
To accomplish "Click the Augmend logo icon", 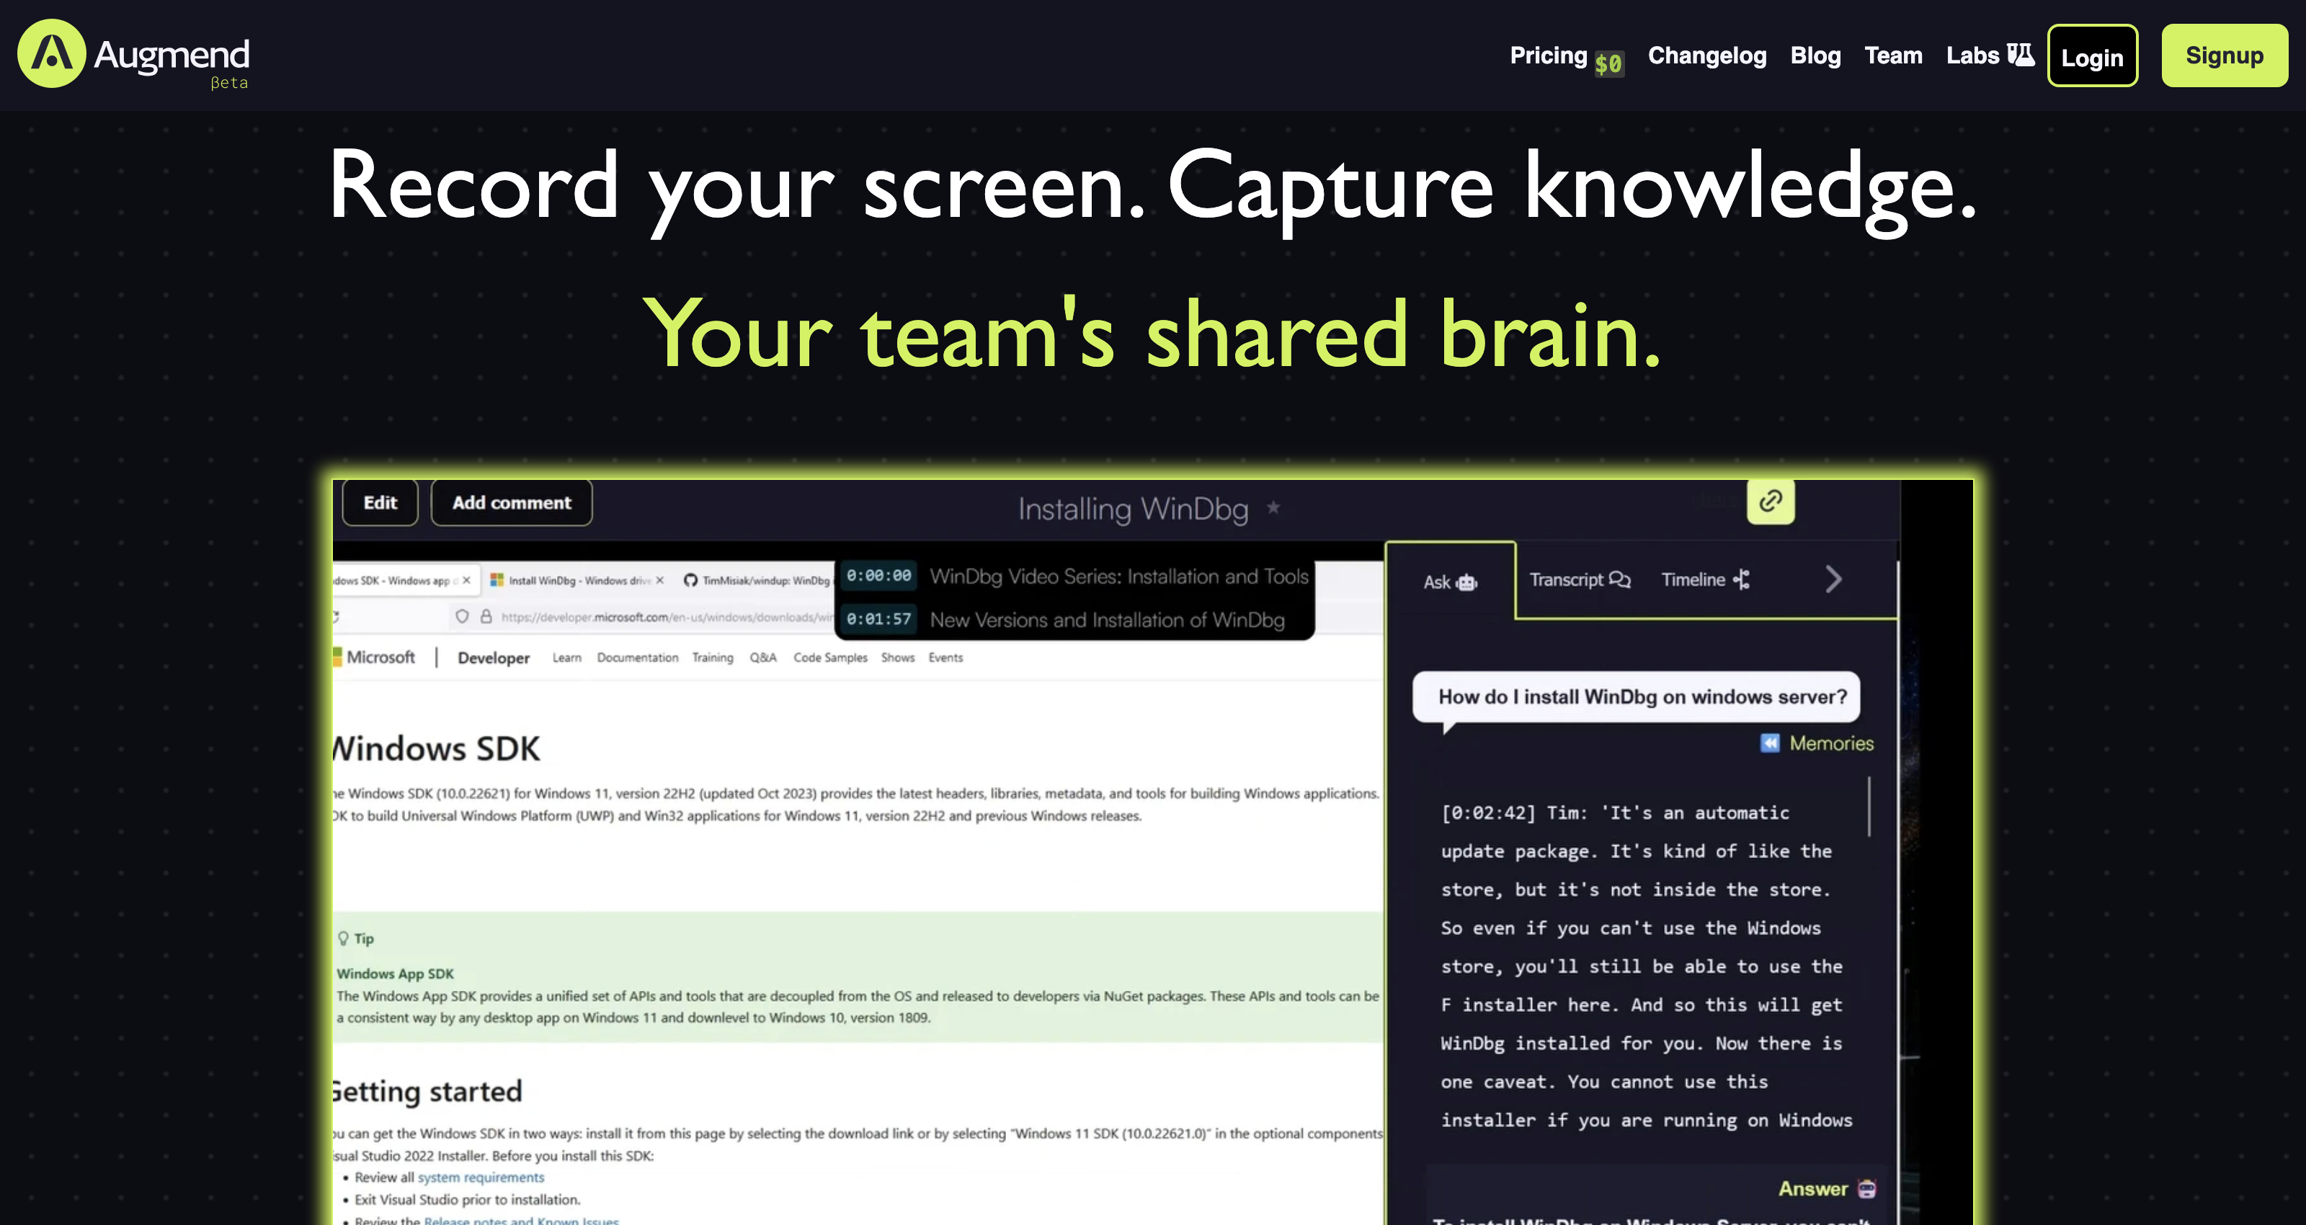I will point(52,54).
